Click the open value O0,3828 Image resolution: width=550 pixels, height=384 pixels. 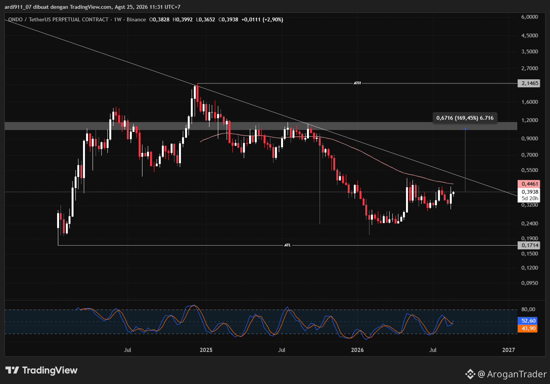click(x=159, y=19)
